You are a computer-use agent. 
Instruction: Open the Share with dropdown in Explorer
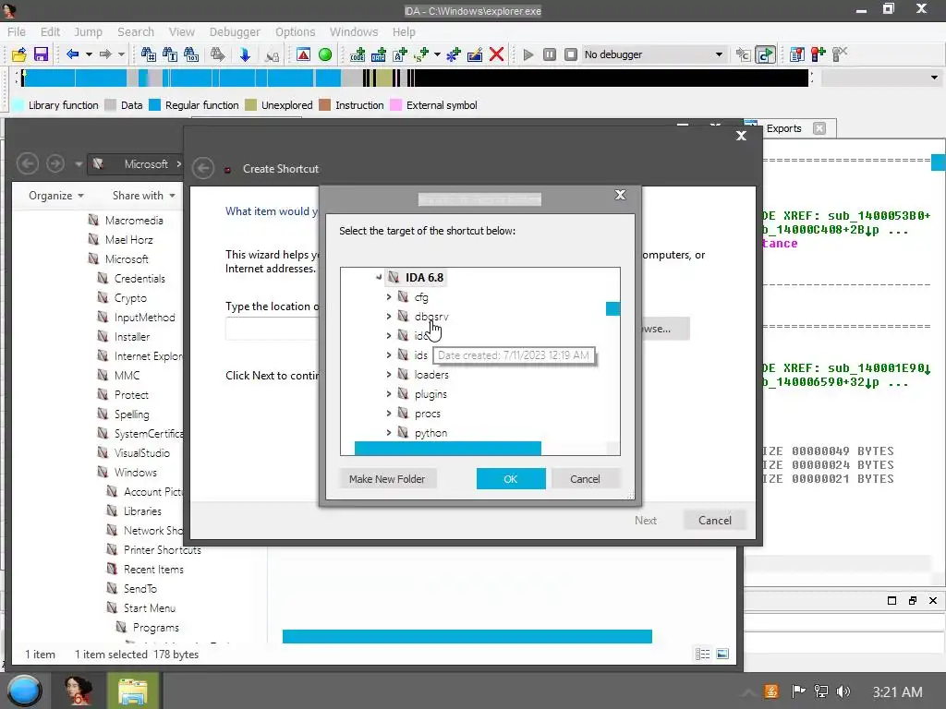coord(143,196)
